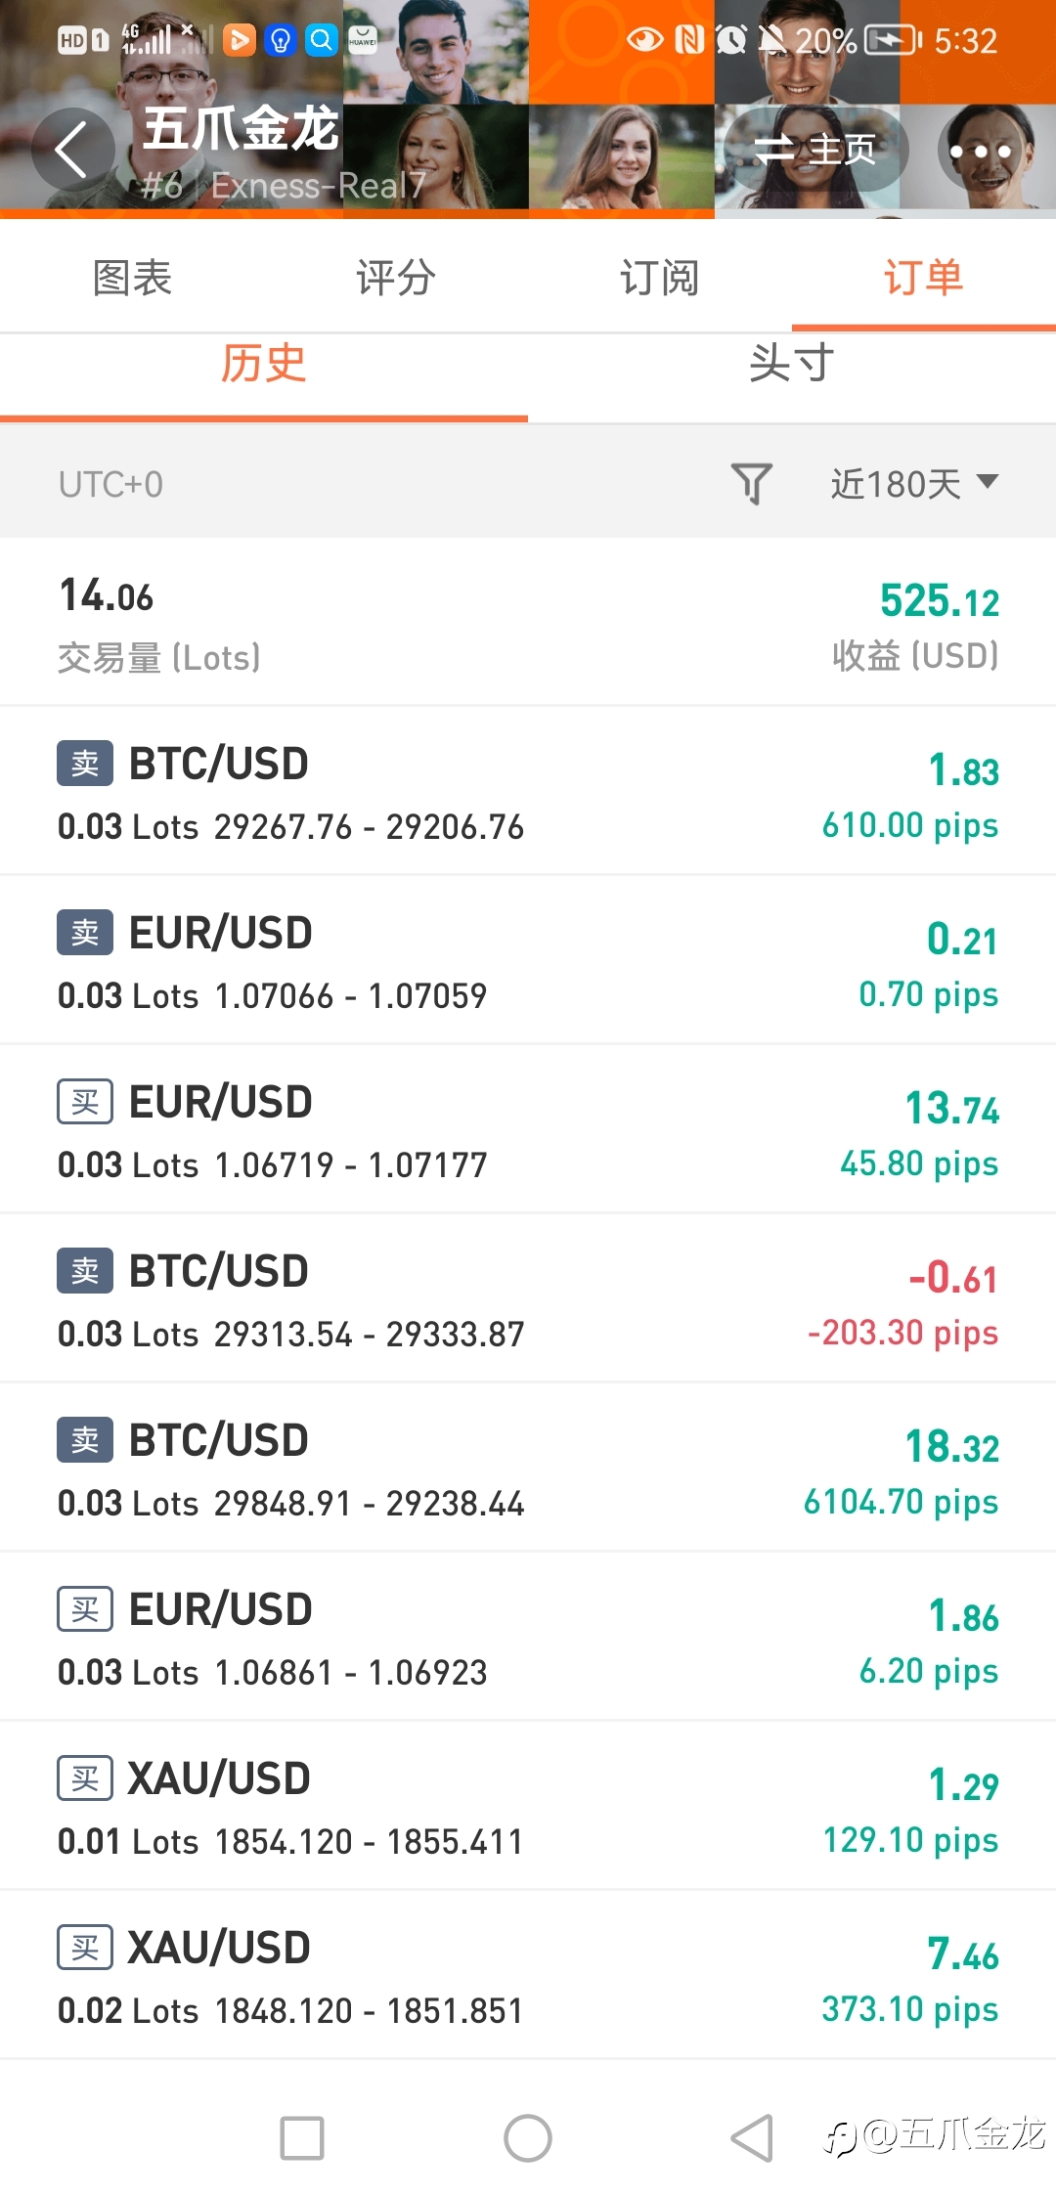Tap the sell badge on first BTC/USD order

(x=85, y=764)
